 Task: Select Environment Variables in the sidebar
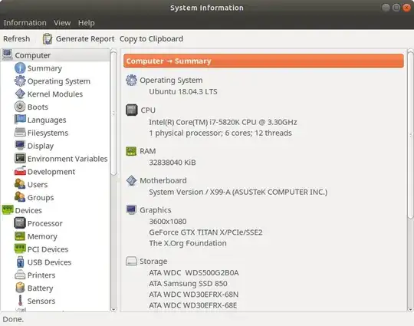coord(67,159)
